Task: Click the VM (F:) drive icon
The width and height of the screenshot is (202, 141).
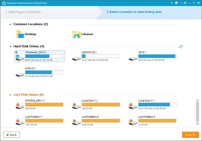Action: (x=133, y=59)
